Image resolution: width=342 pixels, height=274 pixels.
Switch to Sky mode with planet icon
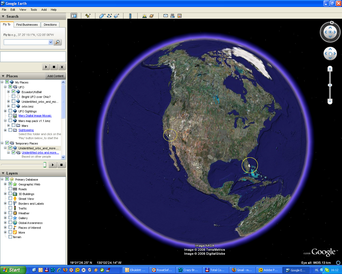pyautogui.click(x=151, y=16)
